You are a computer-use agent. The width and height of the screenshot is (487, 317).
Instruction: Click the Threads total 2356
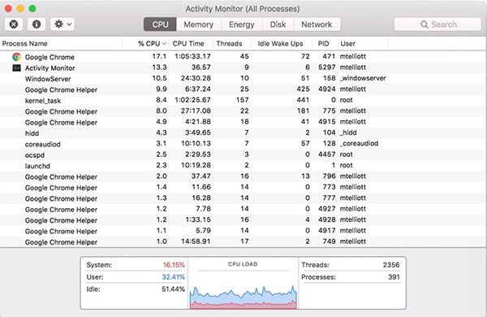(391, 265)
